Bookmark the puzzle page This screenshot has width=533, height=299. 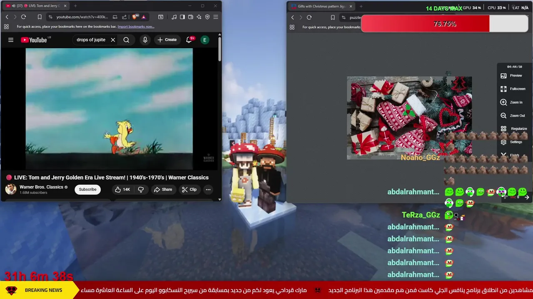(x=333, y=17)
